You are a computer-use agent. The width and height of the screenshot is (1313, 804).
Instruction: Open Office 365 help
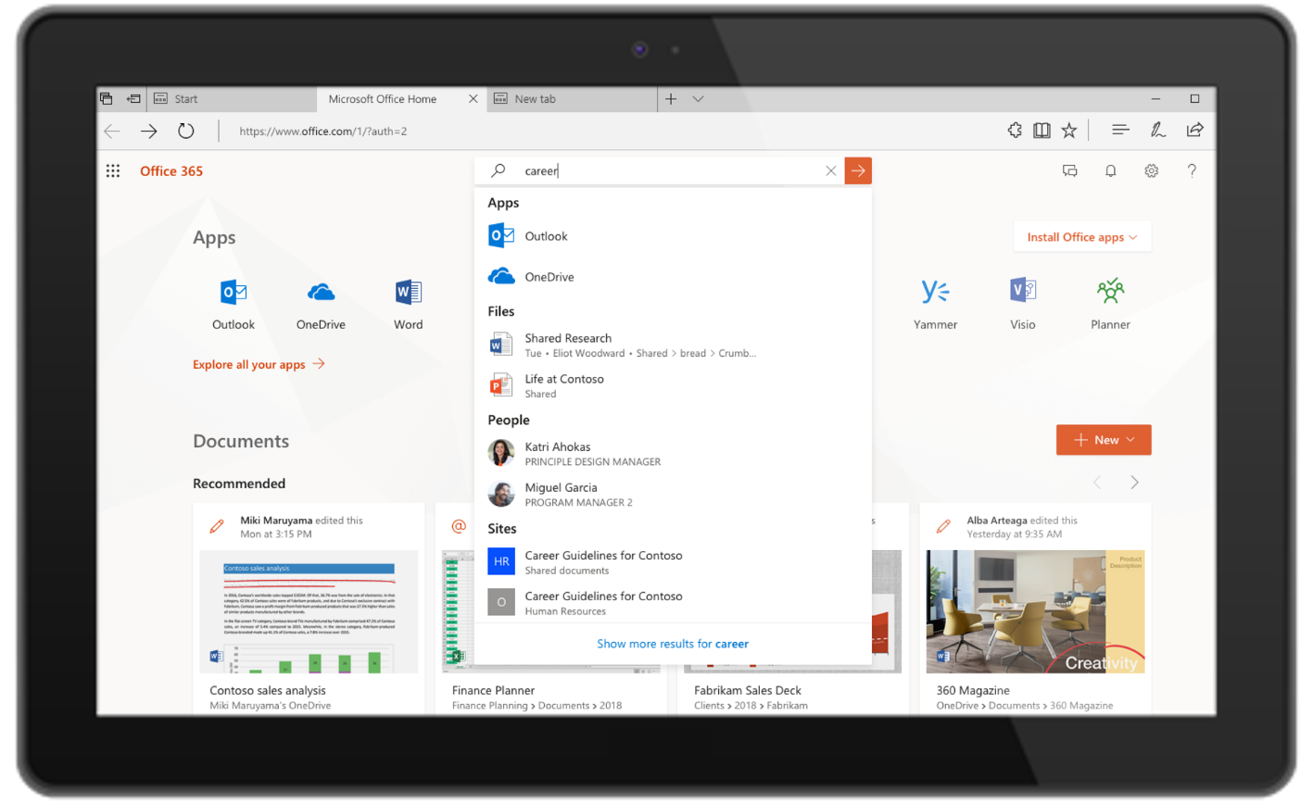pyautogui.click(x=1193, y=170)
